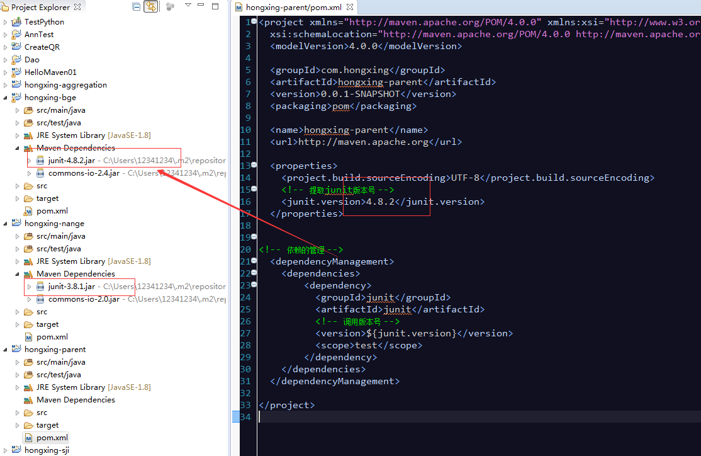This screenshot has height=456, width=701.
Task: Click the hongxing-nange project icon
Action: (x=16, y=223)
